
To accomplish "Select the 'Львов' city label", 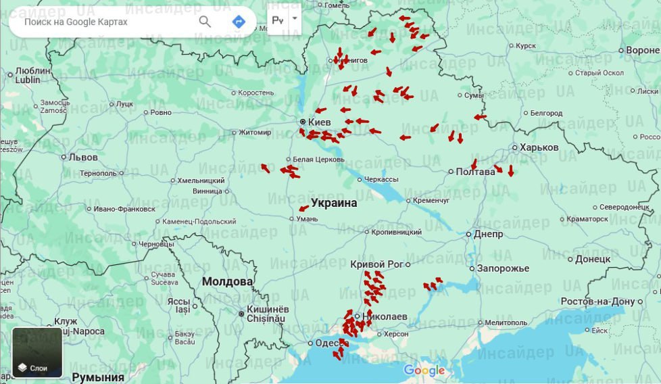I will click(x=83, y=157).
